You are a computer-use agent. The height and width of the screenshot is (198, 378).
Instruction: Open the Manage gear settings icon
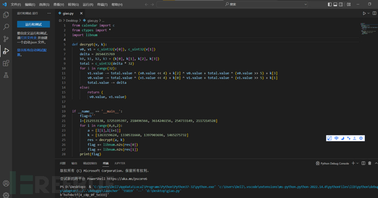point(6,195)
